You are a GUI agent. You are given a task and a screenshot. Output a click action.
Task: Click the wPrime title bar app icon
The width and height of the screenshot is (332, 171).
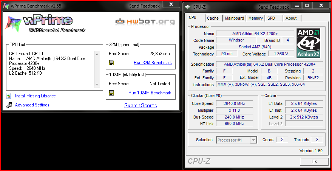[x=6, y=6]
